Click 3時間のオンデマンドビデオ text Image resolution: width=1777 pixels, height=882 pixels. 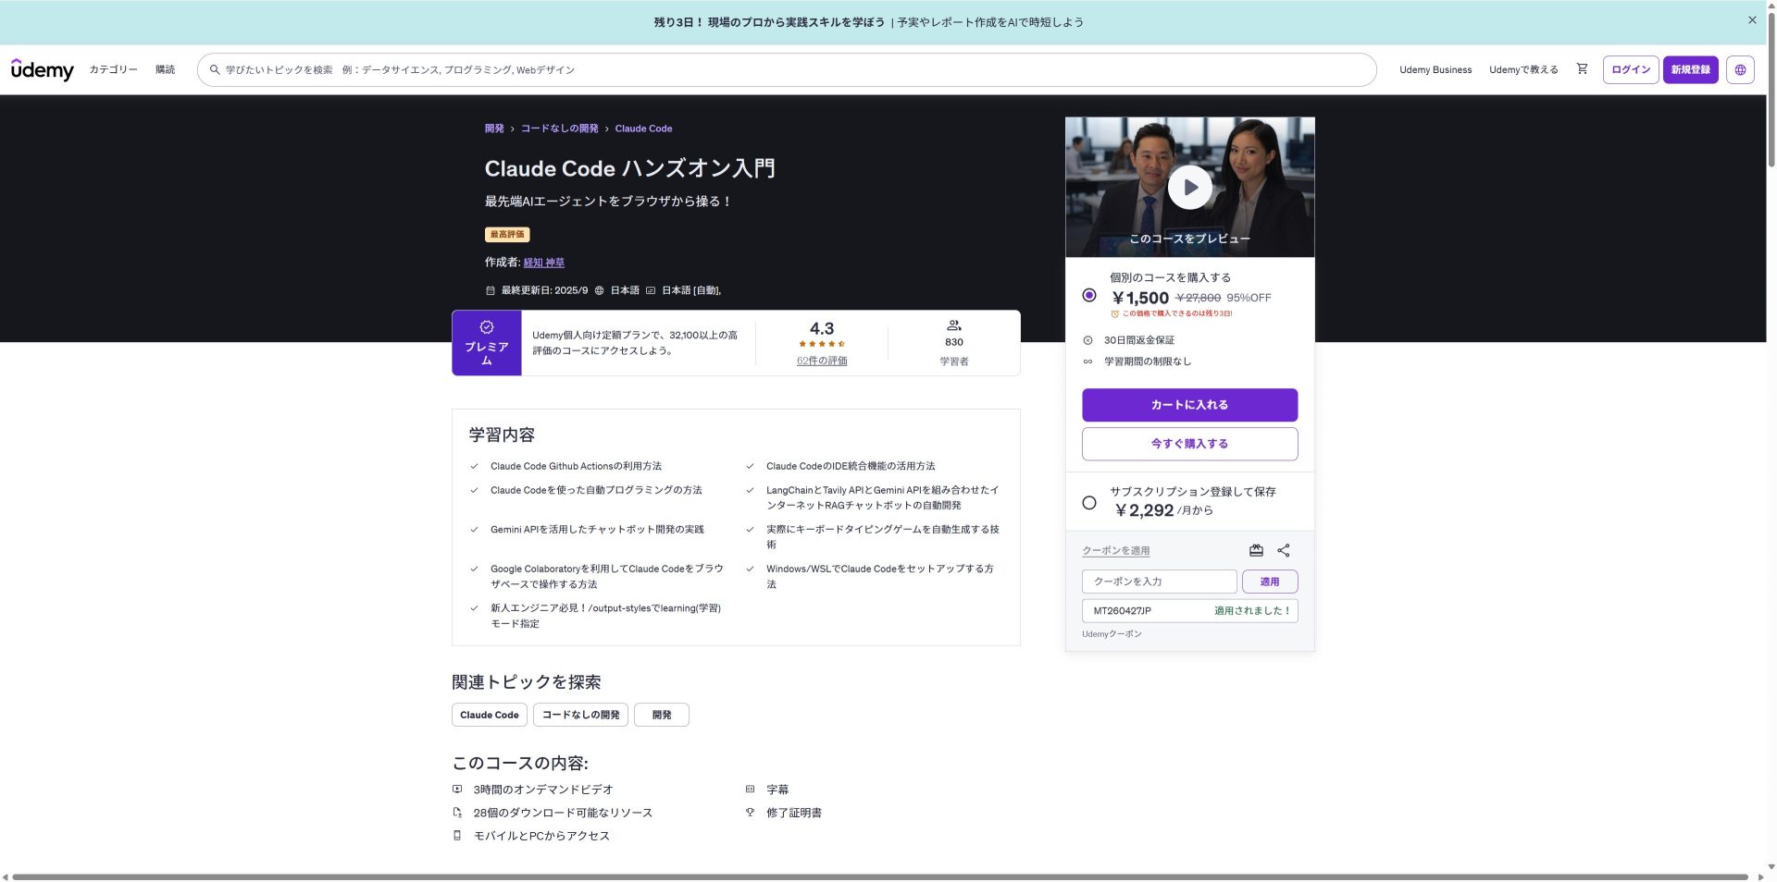point(543,790)
